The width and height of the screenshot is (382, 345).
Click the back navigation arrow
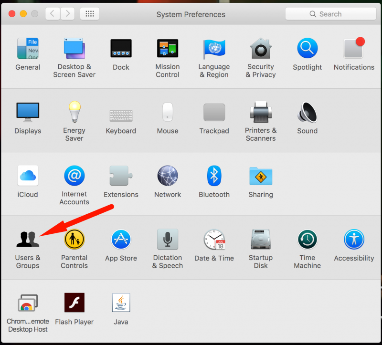pos(53,14)
